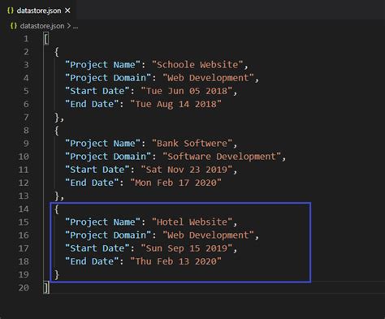Click the "End Date" key on line 6
Image resolution: width=385 pixels, height=319 pixels.
point(92,104)
